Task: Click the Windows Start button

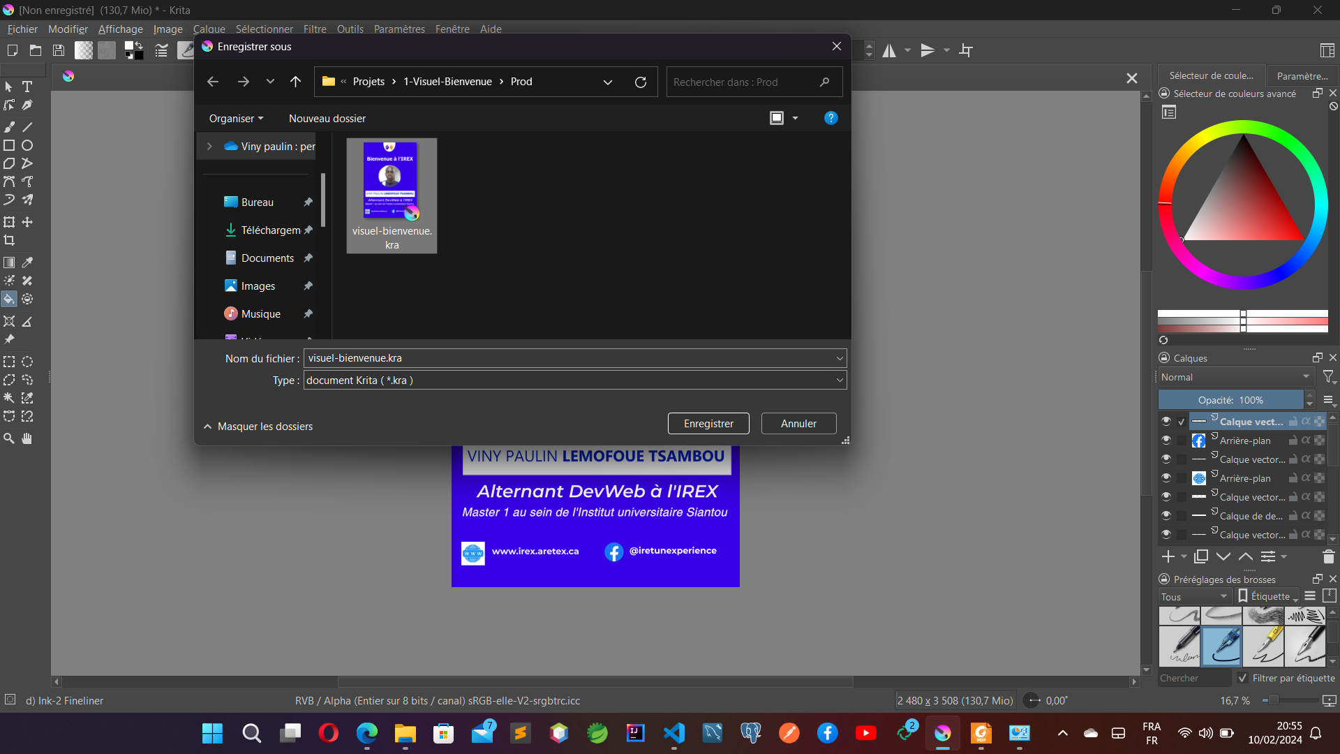Action: pos(212,733)
